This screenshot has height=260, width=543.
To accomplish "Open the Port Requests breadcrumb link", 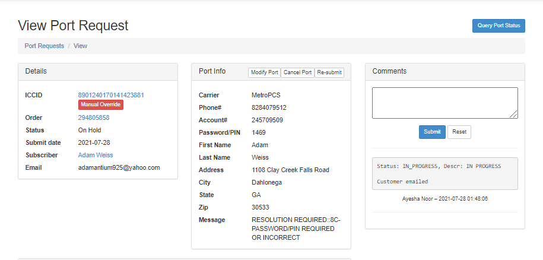I will pyautogui.click(x=45, y=46).
